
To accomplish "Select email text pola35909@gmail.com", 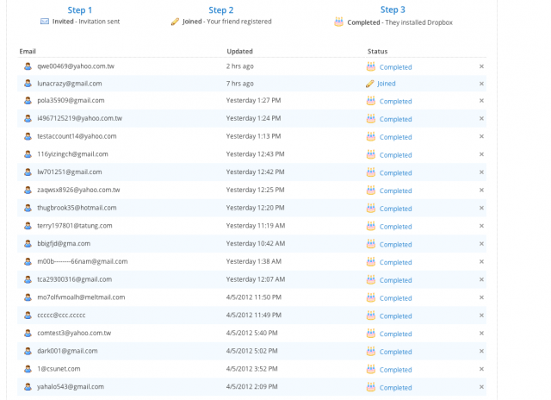I will click(71, 100).
